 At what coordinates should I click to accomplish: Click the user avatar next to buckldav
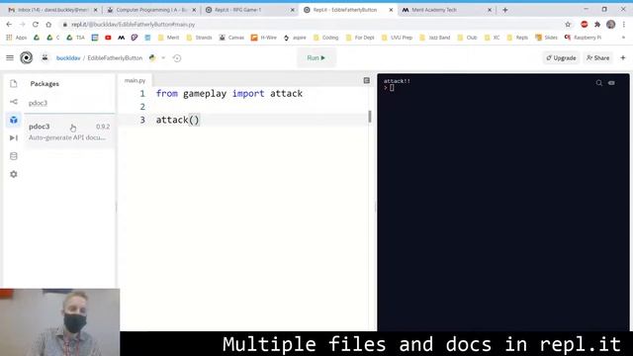pyautogui.click(x=45, y=58)
